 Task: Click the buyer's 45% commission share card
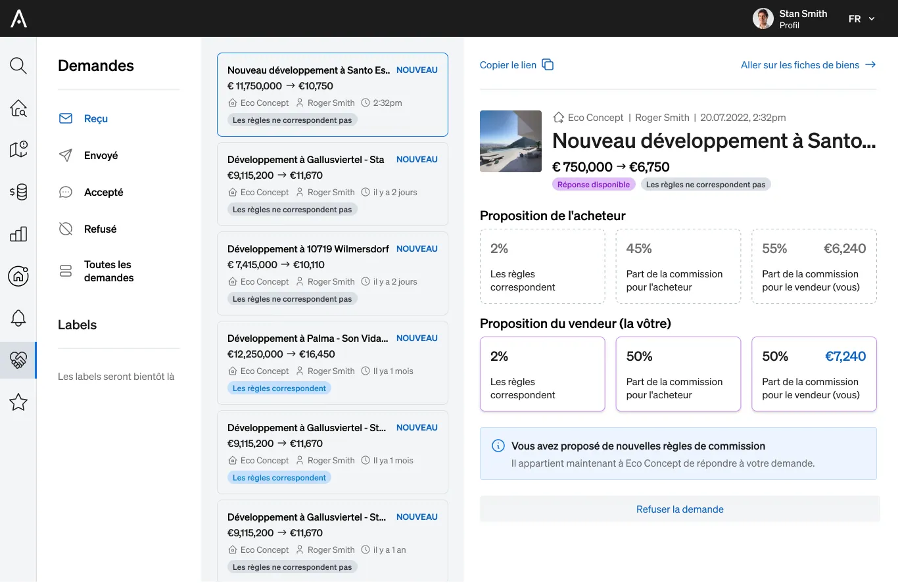coord(678,266)
